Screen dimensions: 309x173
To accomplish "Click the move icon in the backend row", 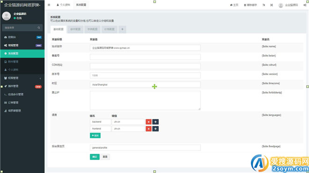I will click(x=155, y=122).
